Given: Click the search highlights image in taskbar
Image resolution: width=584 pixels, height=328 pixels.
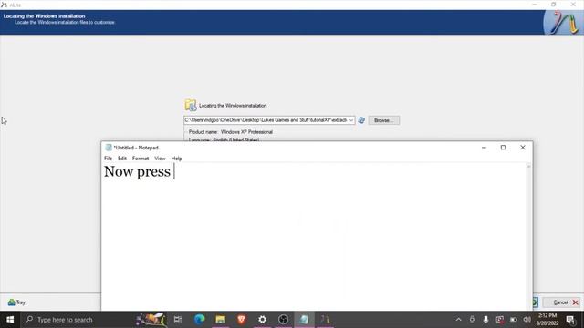Looking at the screenshot, I should [151, 320].
